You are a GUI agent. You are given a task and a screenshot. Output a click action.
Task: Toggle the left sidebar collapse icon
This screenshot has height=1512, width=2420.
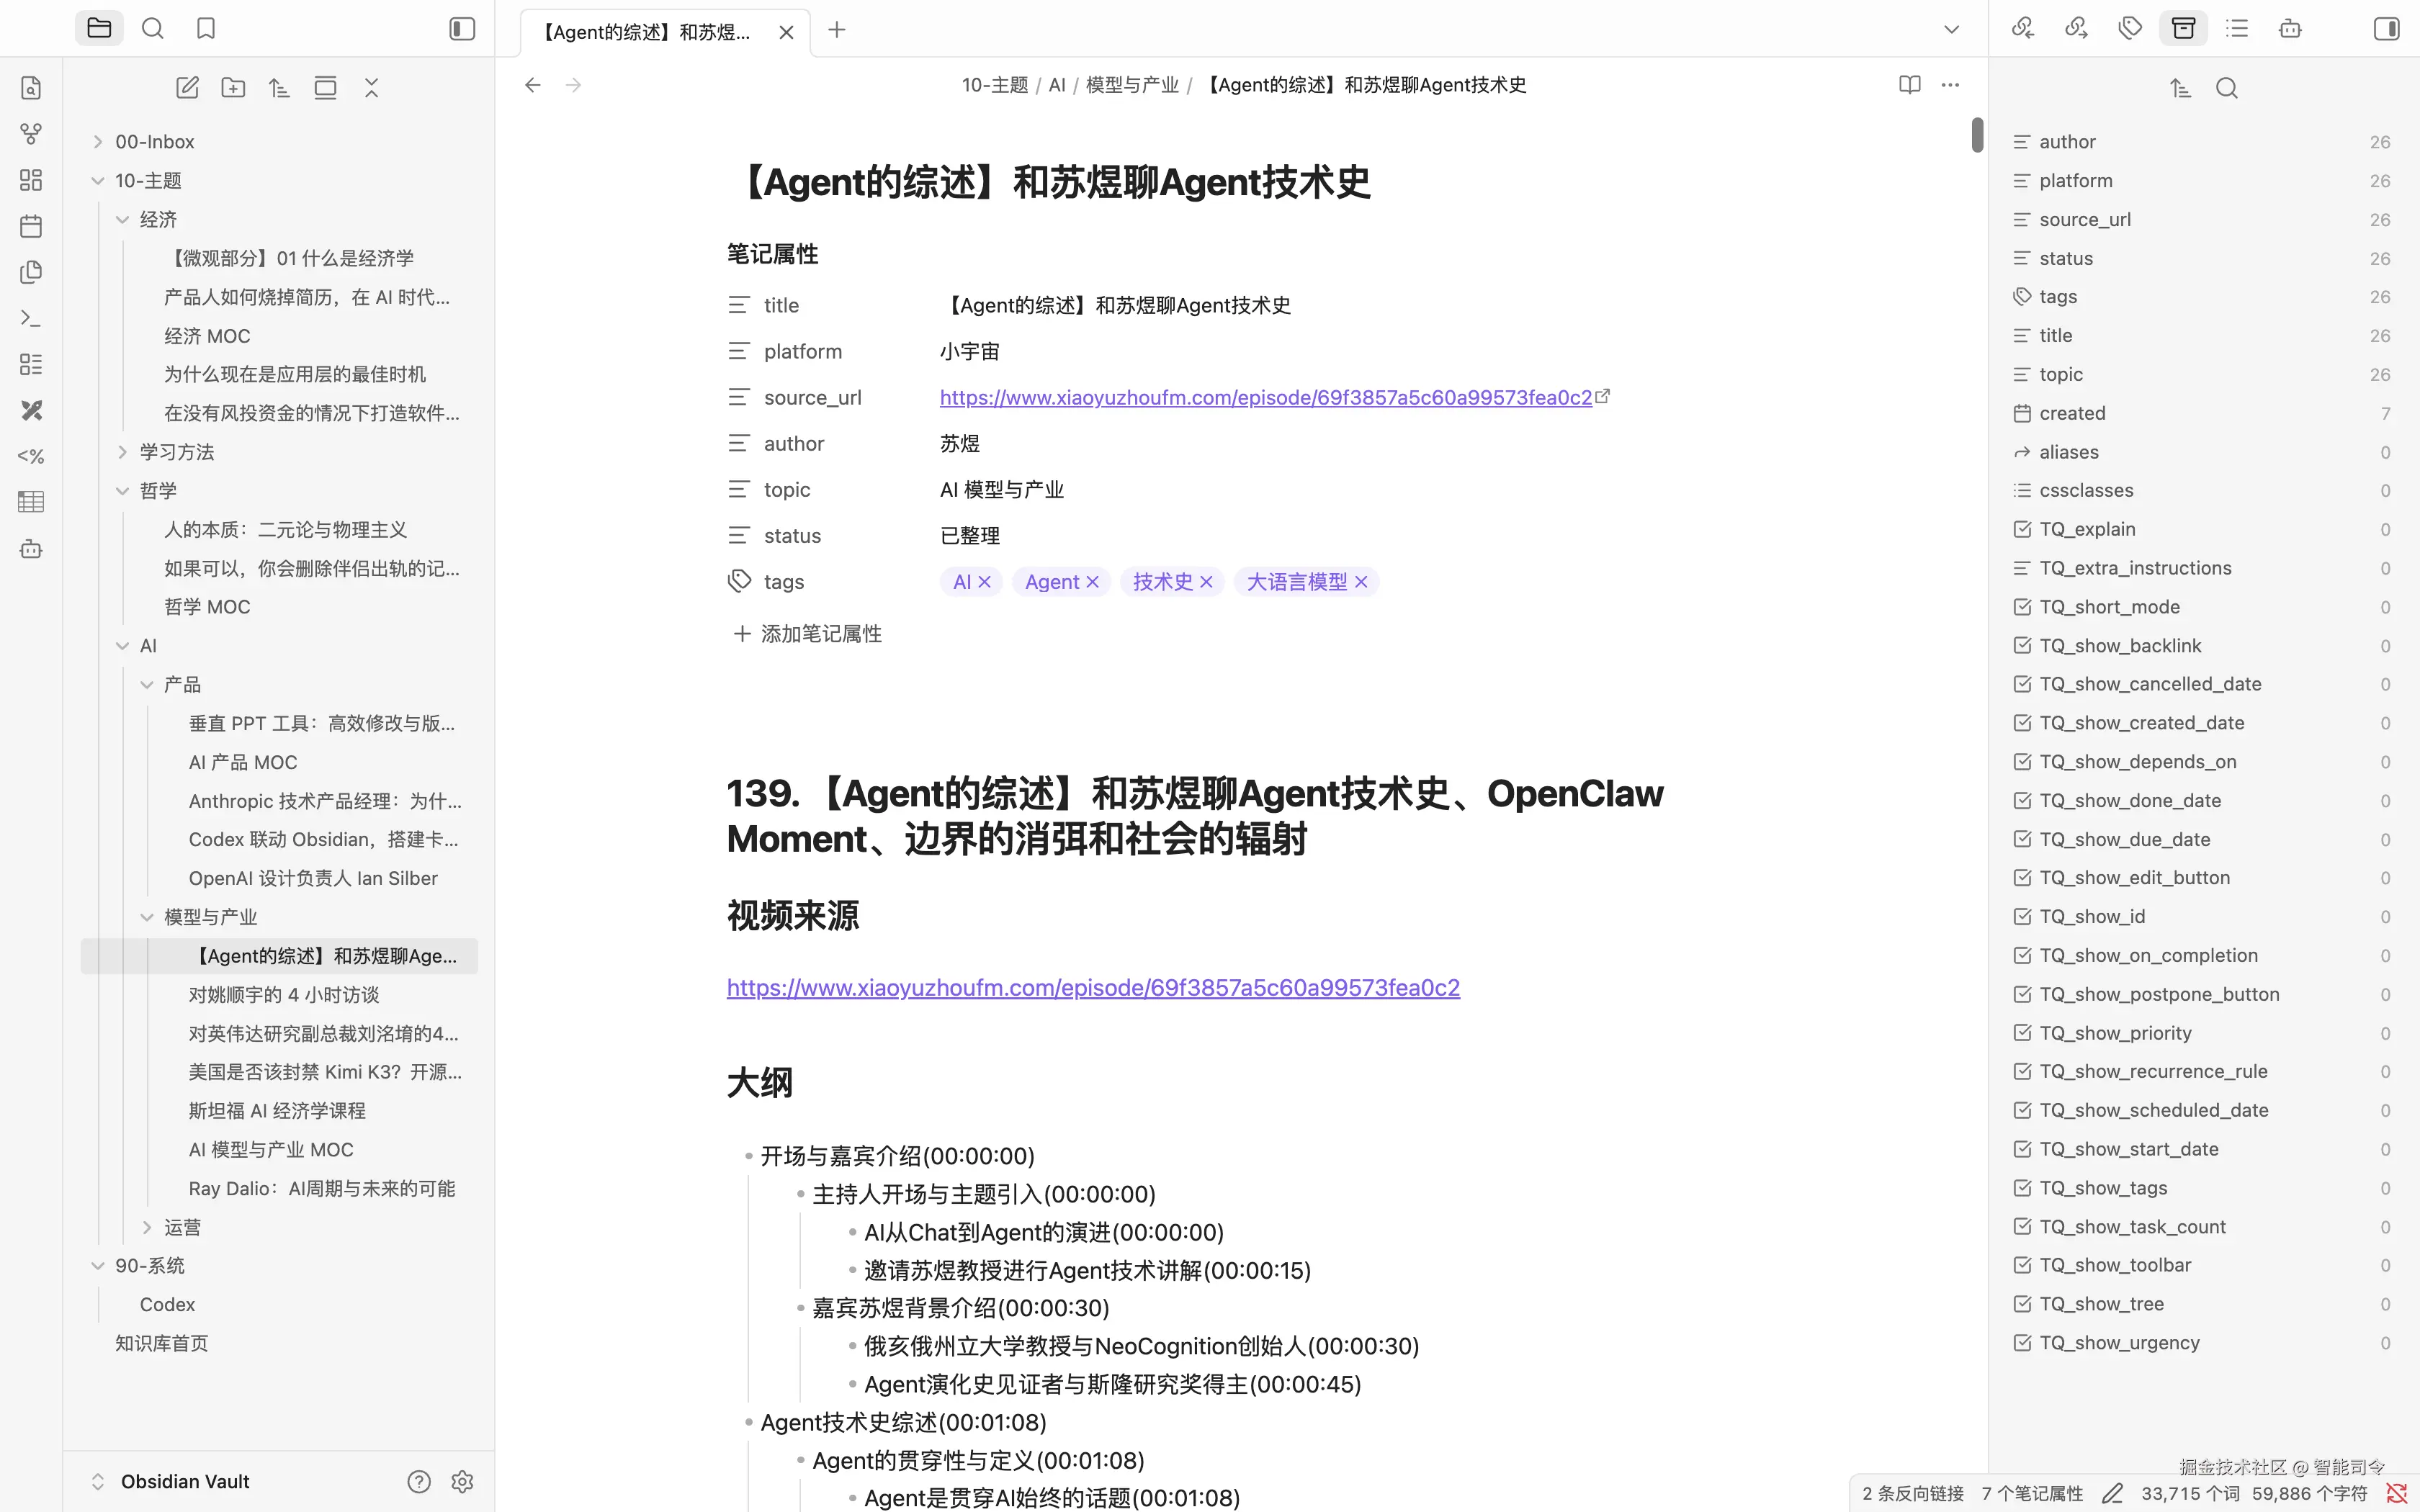(462, 29)
